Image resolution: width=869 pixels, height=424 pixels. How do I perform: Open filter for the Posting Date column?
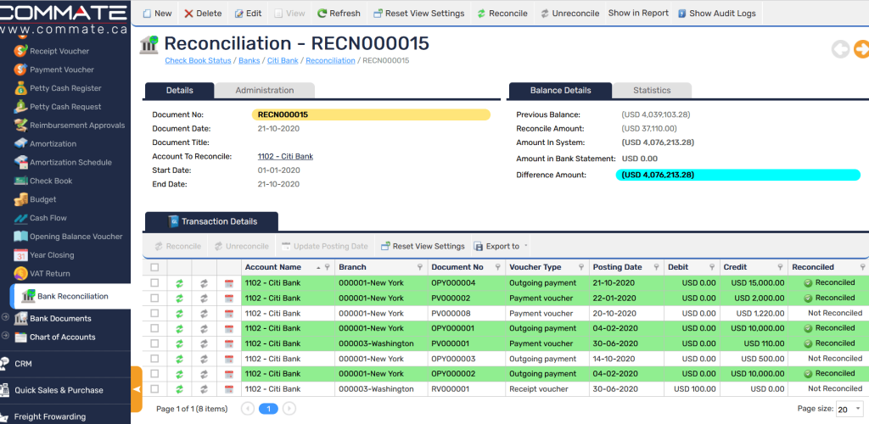tap(656, 267)
